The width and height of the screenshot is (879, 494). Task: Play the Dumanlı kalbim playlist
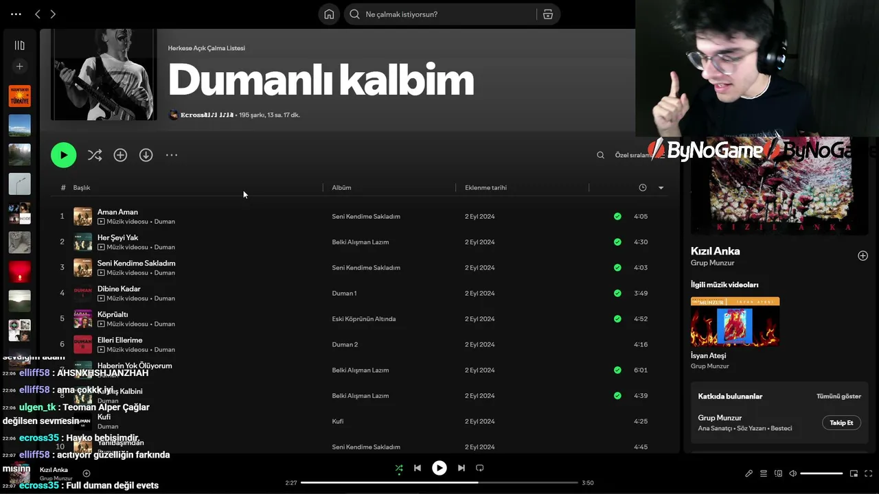(x=63, y=155)
